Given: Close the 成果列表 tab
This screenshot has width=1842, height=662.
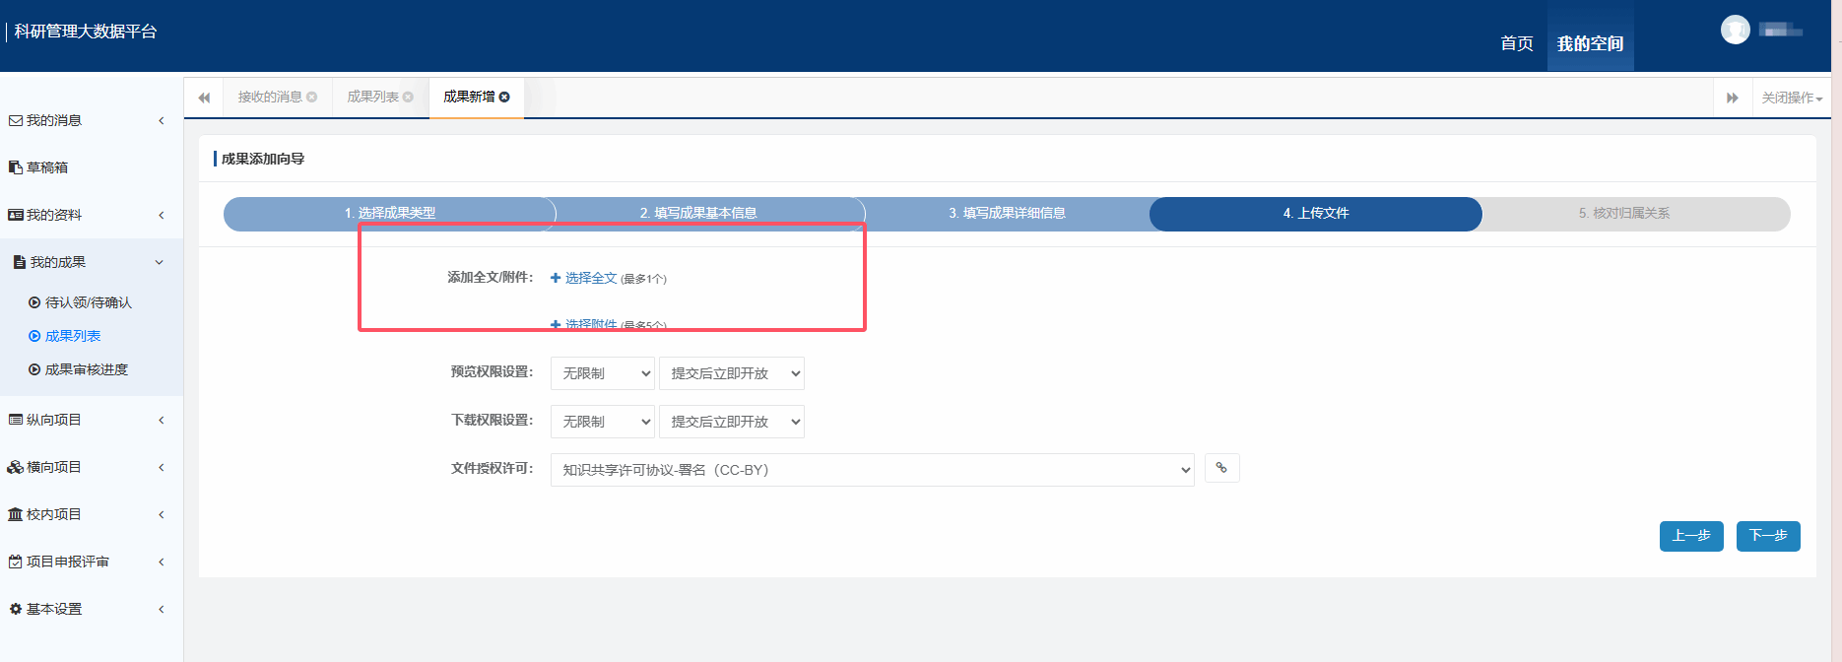Looking at the screenshot, I should [408, 97].
